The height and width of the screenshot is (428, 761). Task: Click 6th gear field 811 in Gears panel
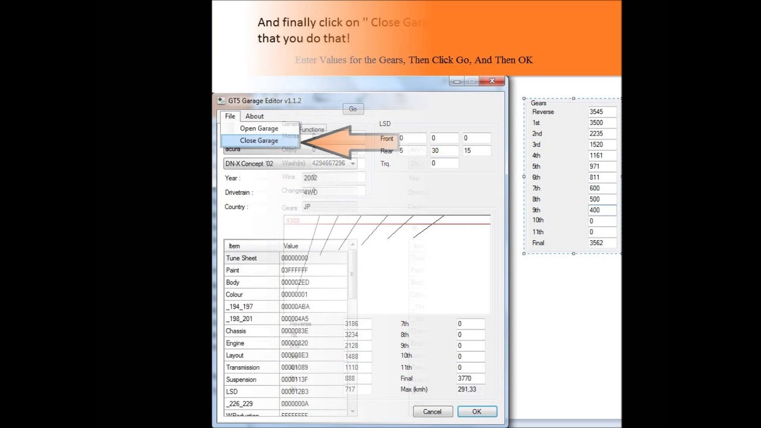(x=602, y=177)
